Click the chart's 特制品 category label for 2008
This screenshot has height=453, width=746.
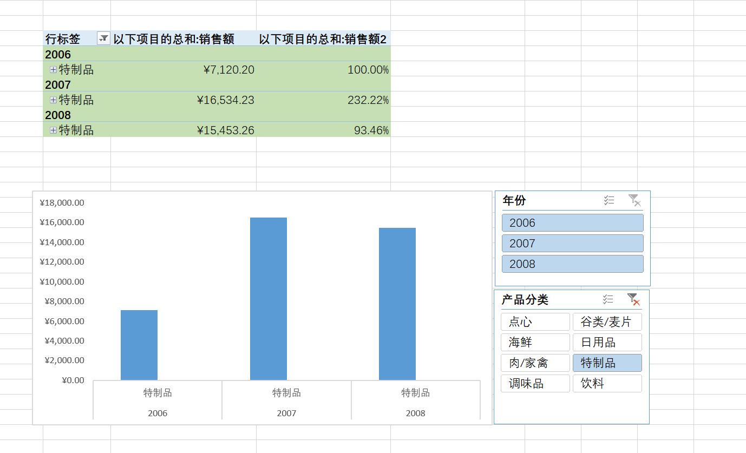[416, 393]
